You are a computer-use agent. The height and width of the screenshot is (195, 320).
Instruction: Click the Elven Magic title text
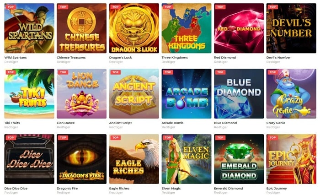point(171,189)
